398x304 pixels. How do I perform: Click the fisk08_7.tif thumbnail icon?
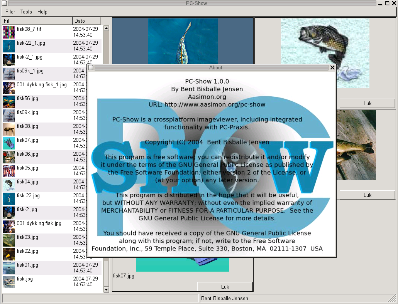pos(9,32)
